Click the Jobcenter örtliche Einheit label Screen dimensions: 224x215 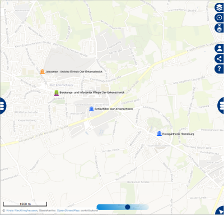pos(74,72)
